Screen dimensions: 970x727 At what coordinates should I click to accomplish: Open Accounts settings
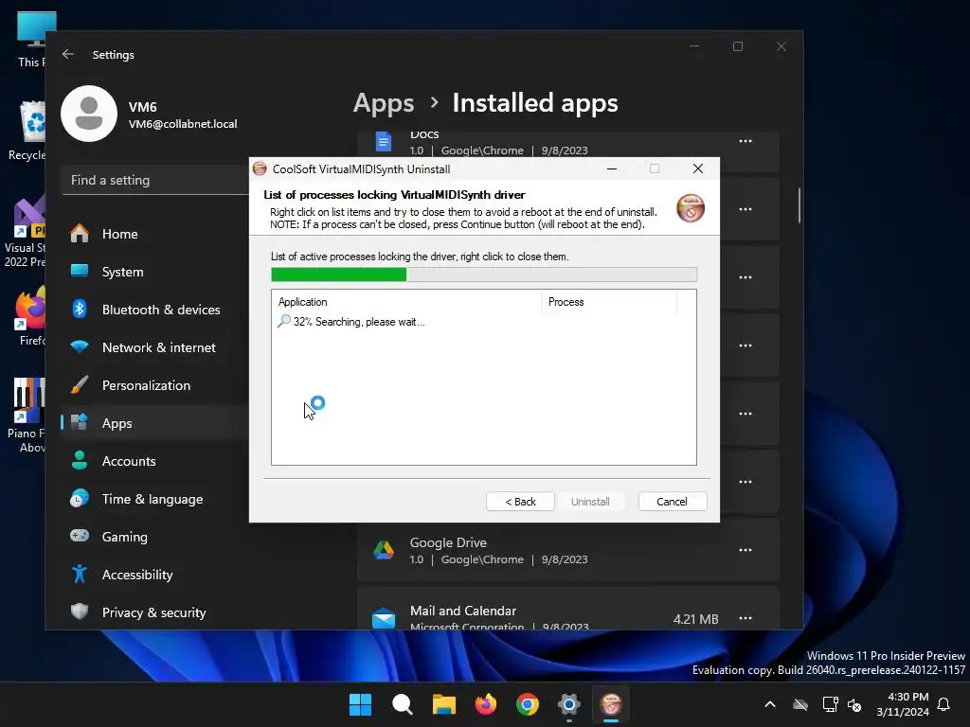click(x=154, y=461)
